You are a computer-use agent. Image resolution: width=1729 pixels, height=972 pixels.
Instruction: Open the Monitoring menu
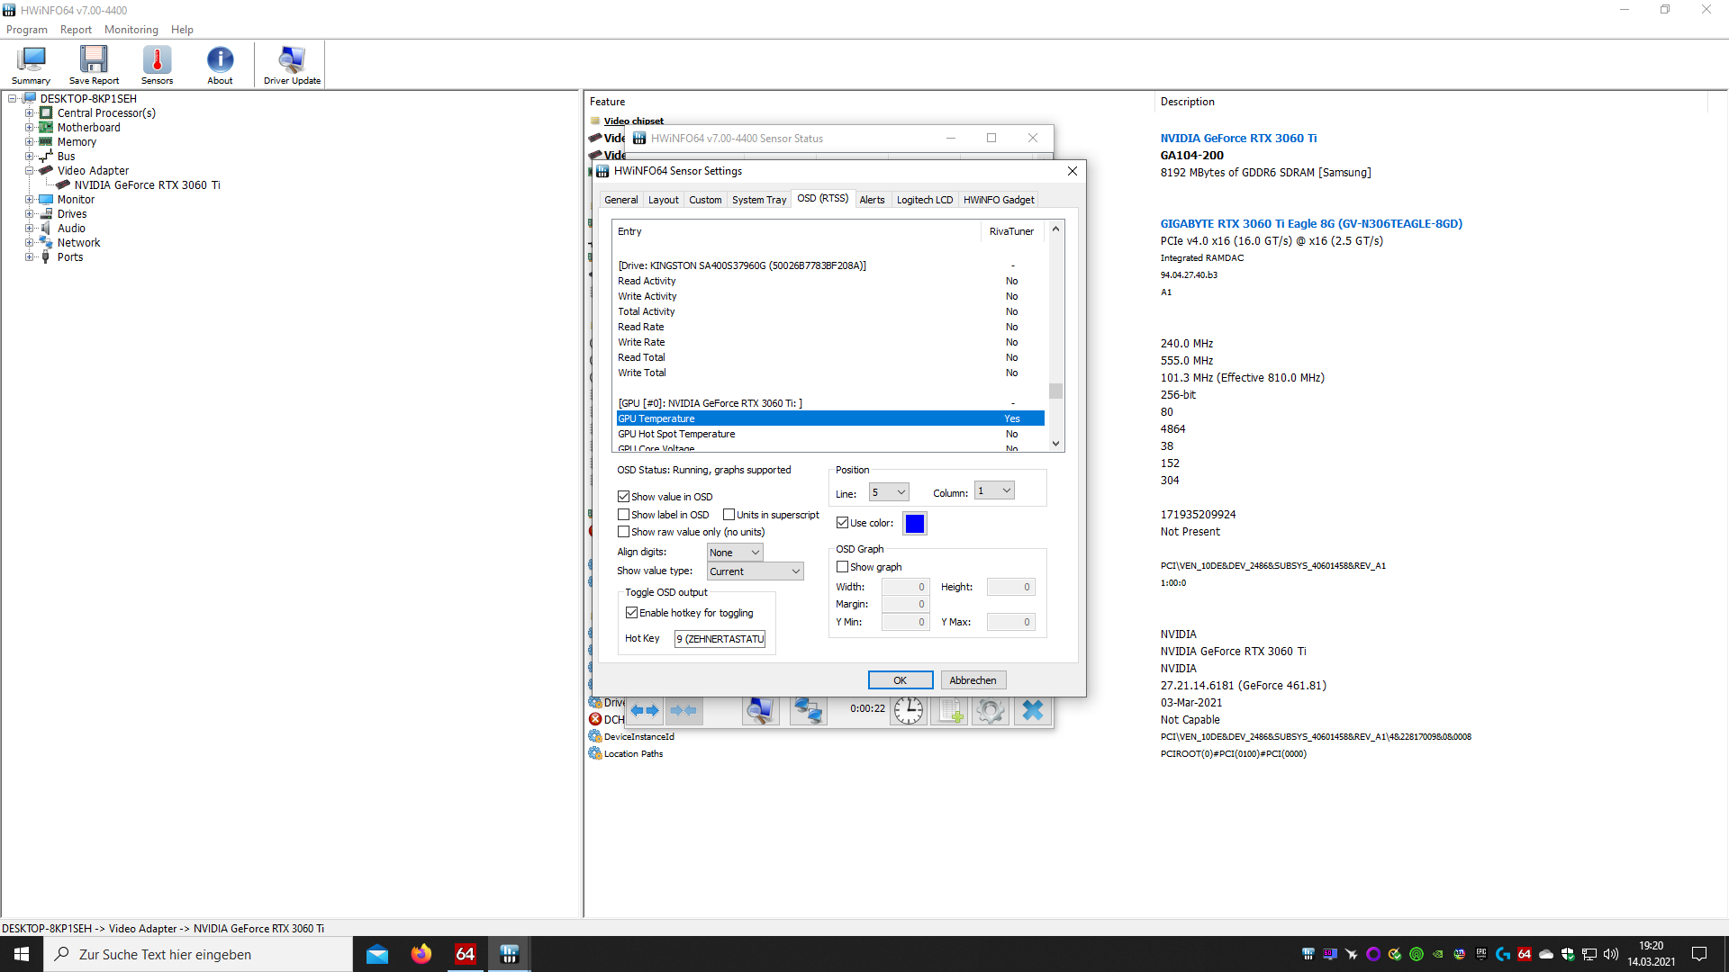point(131,30)
